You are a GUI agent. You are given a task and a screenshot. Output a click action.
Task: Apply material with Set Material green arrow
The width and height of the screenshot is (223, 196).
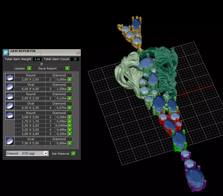coord(73,153)
